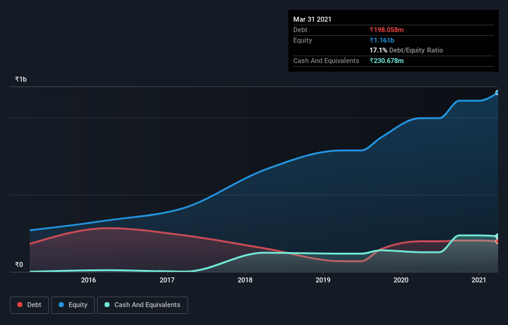This screenshot has width=508, height=325.
Task: Click the 2016 x-axis label
Action: pos(88,280)
